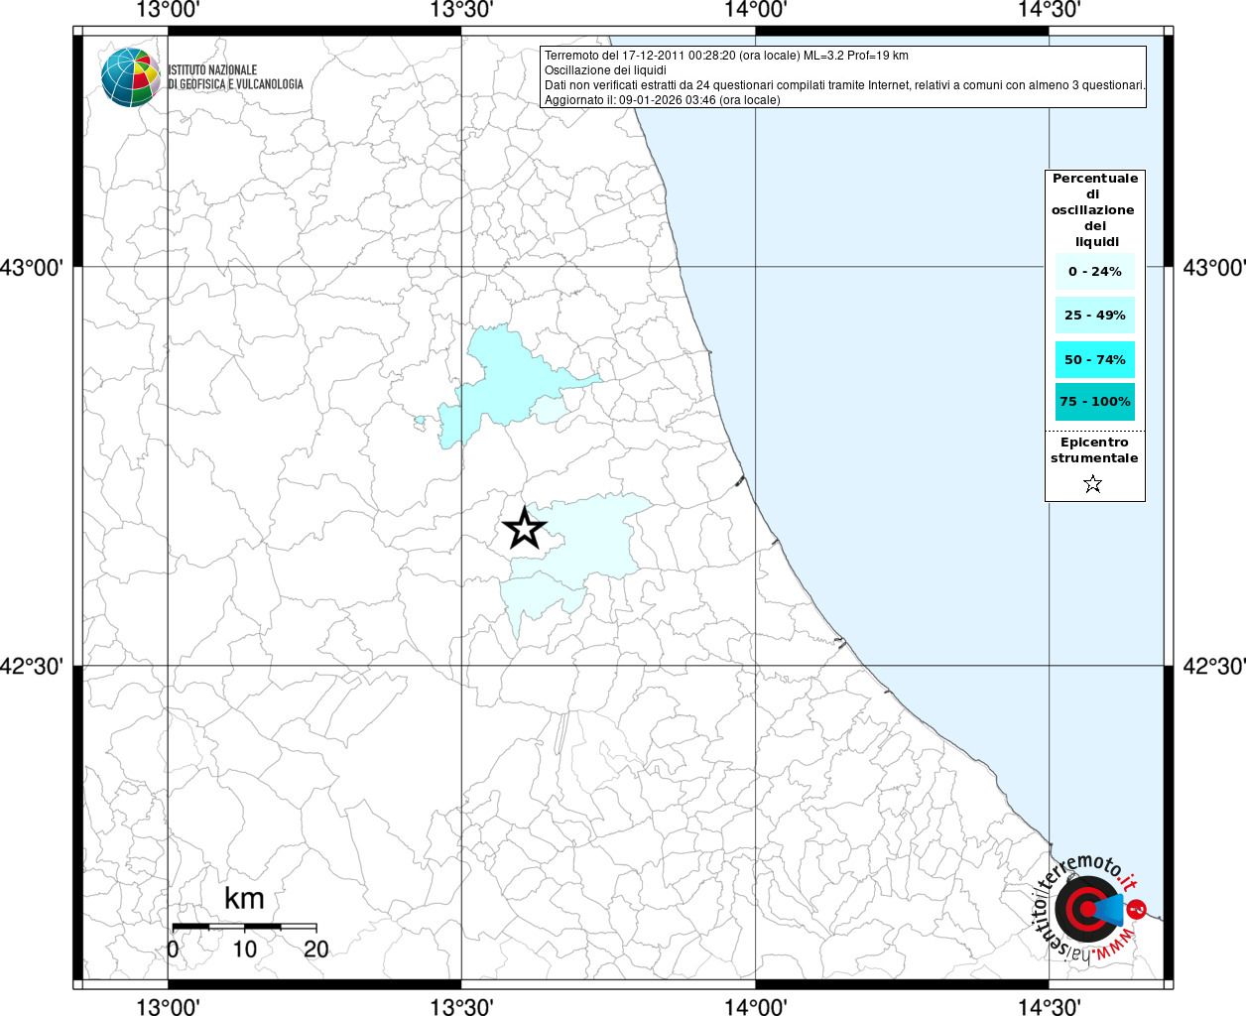1246x1016 pixels.
Task: Click the 'Aggiornato il: 09-01-2026' line
Action: (663, 100)
